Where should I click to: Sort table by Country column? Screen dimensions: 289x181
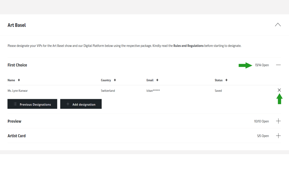click(115, 80)
